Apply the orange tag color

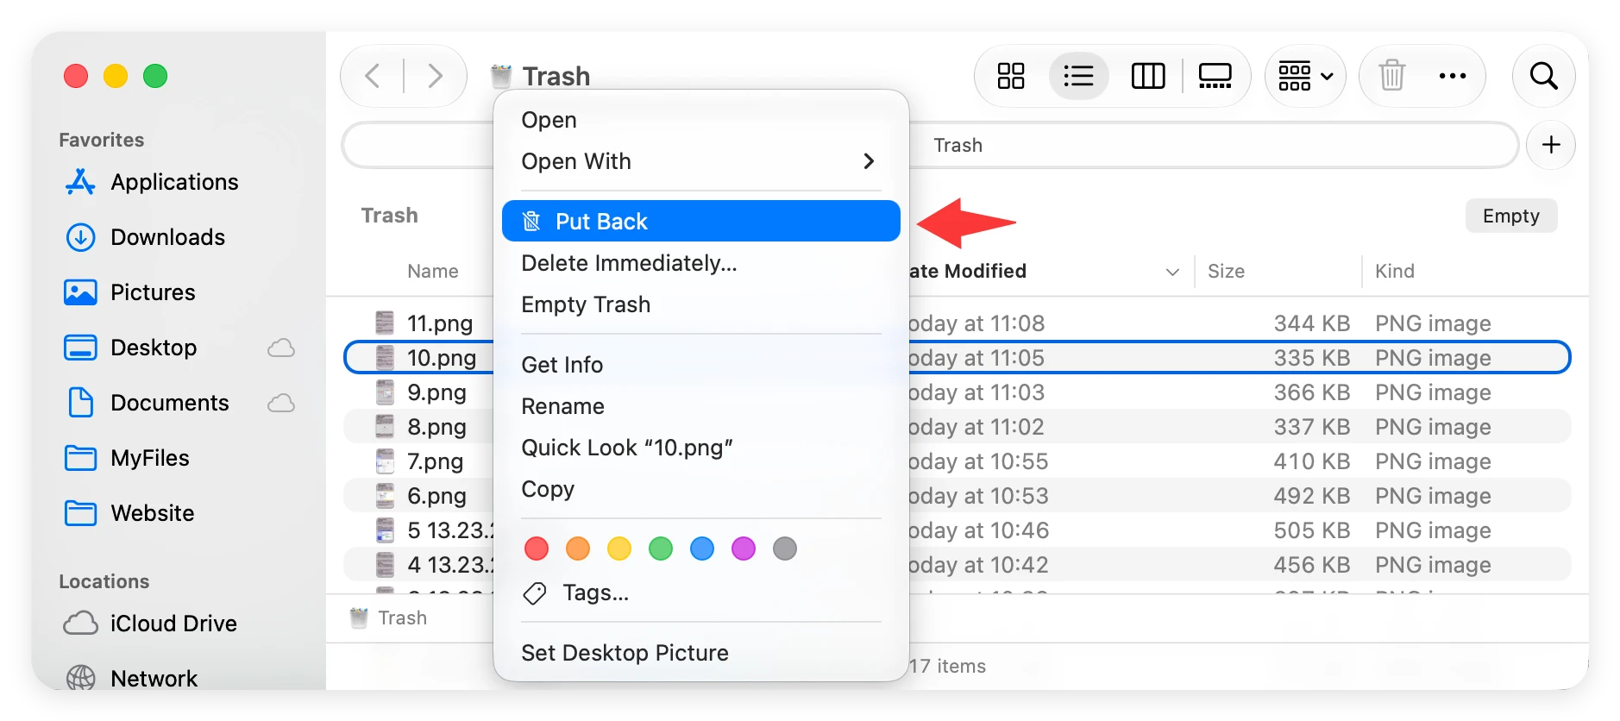578,549
